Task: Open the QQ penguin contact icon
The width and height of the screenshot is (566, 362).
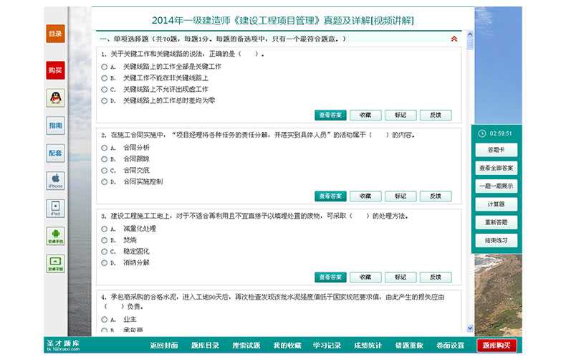Action: point(55,98)
